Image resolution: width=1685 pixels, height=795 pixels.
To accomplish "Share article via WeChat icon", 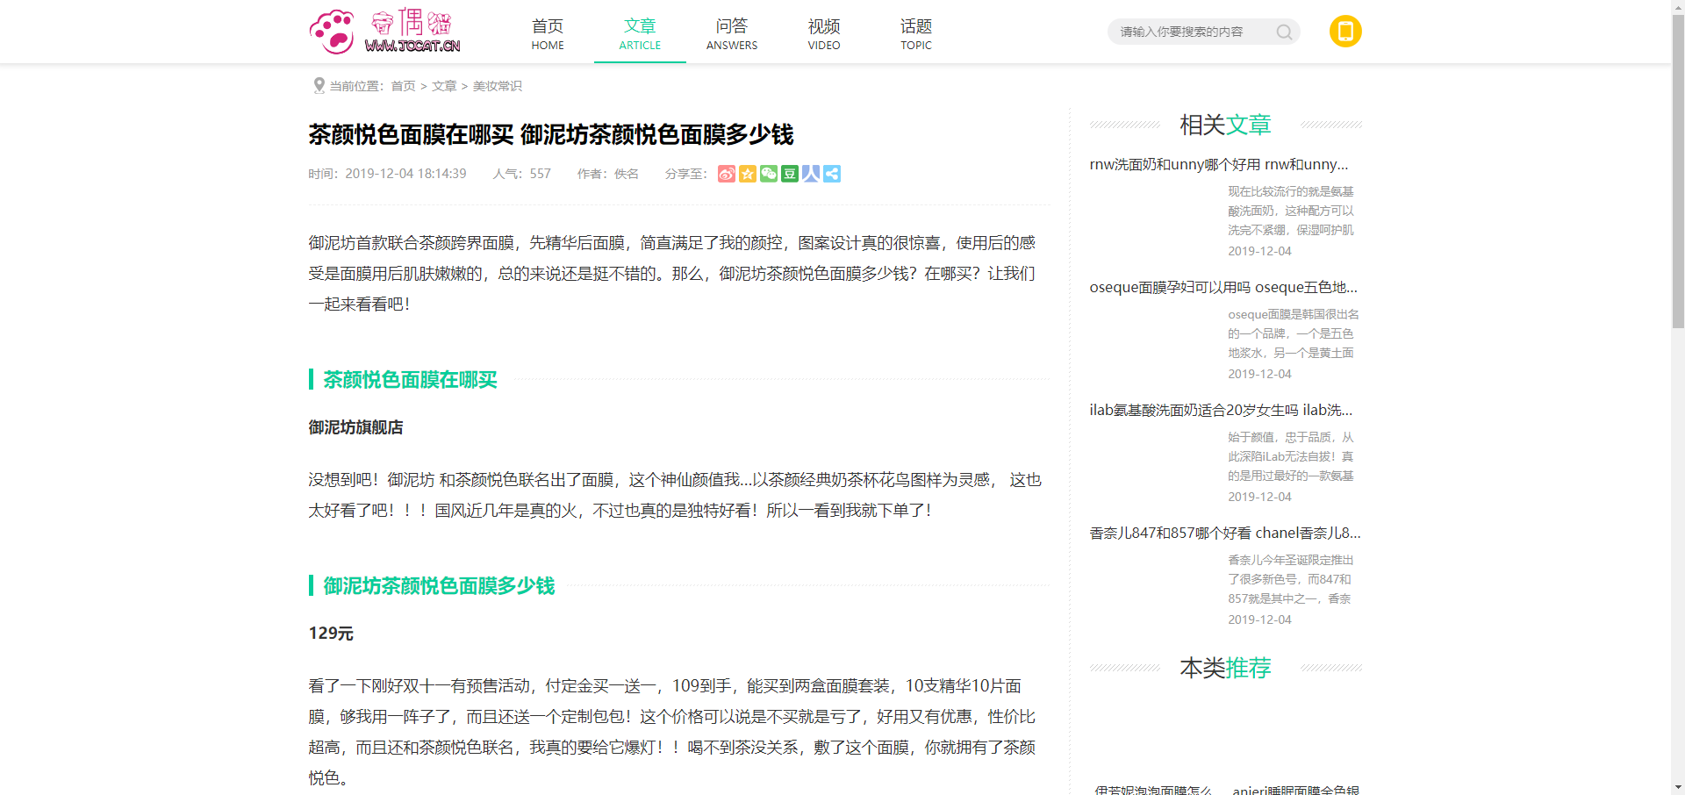I will (769, 174).
